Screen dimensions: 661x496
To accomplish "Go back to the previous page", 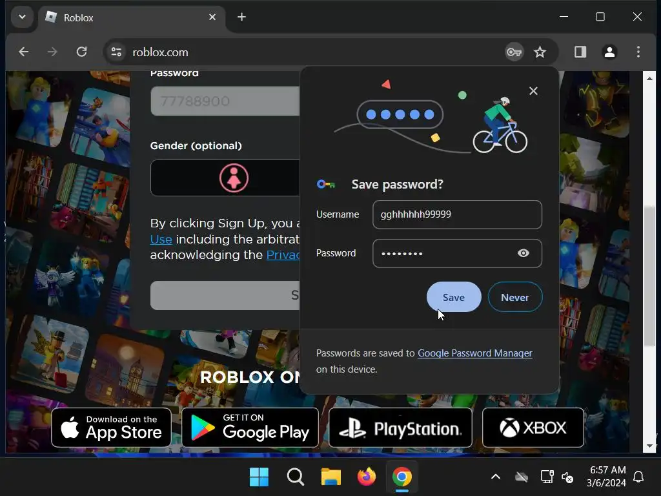I will click(x=24, y=52).
